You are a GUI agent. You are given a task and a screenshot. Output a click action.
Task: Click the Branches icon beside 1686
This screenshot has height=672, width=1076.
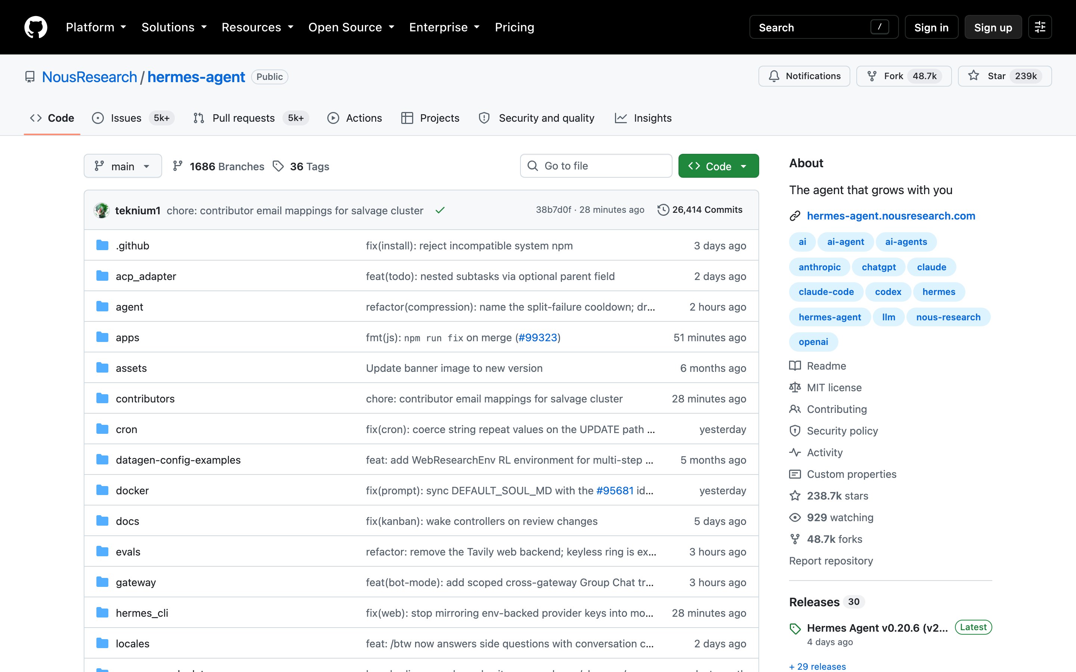(x=178, y=166)
